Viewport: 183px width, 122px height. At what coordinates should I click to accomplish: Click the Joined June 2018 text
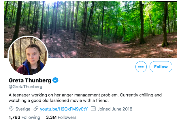point(115,109)
